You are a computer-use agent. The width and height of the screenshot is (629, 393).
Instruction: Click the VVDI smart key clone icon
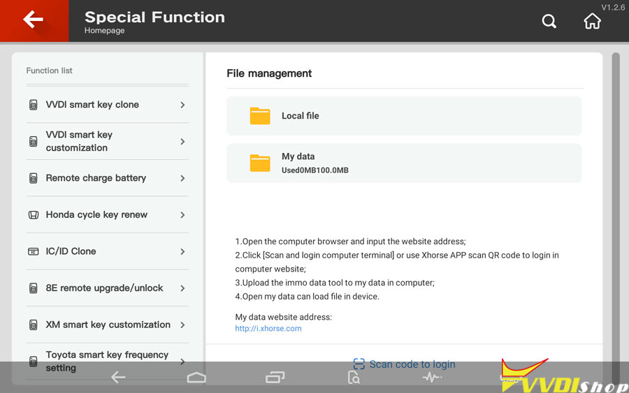click(34, 105)
